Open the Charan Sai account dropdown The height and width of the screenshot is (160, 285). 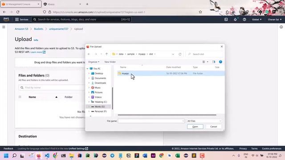pos(275,20)
